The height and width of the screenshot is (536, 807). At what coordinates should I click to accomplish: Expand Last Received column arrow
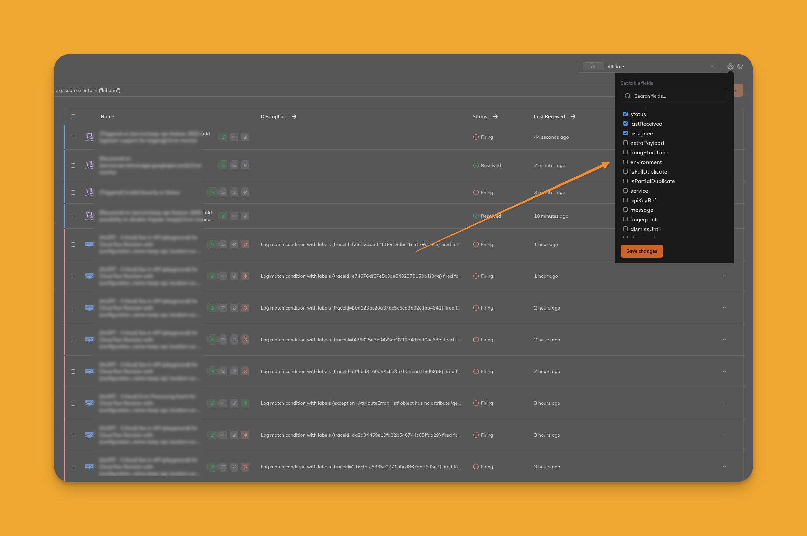pyautogui.click(x=573, y=116)
